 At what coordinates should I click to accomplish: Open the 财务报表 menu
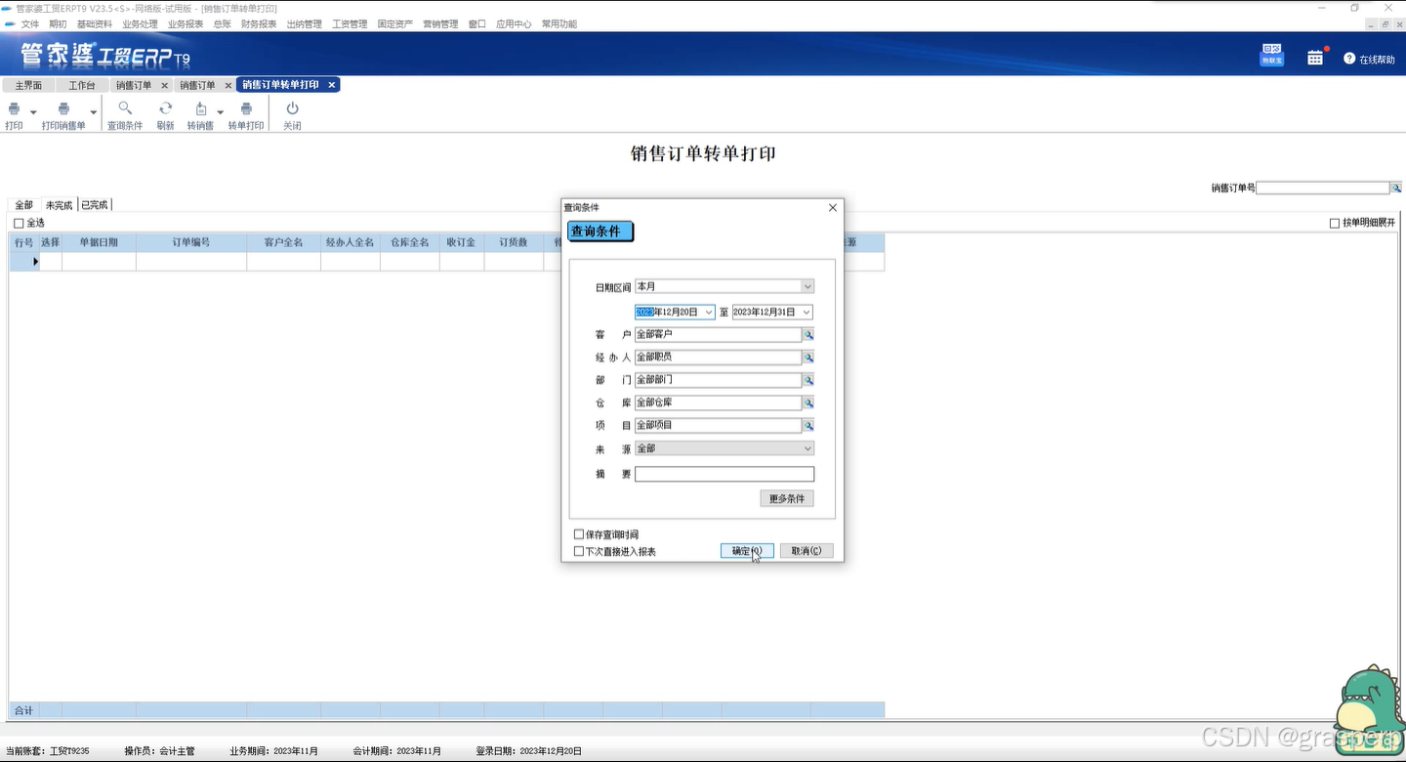pyautogui.click(x=259, y=24)
